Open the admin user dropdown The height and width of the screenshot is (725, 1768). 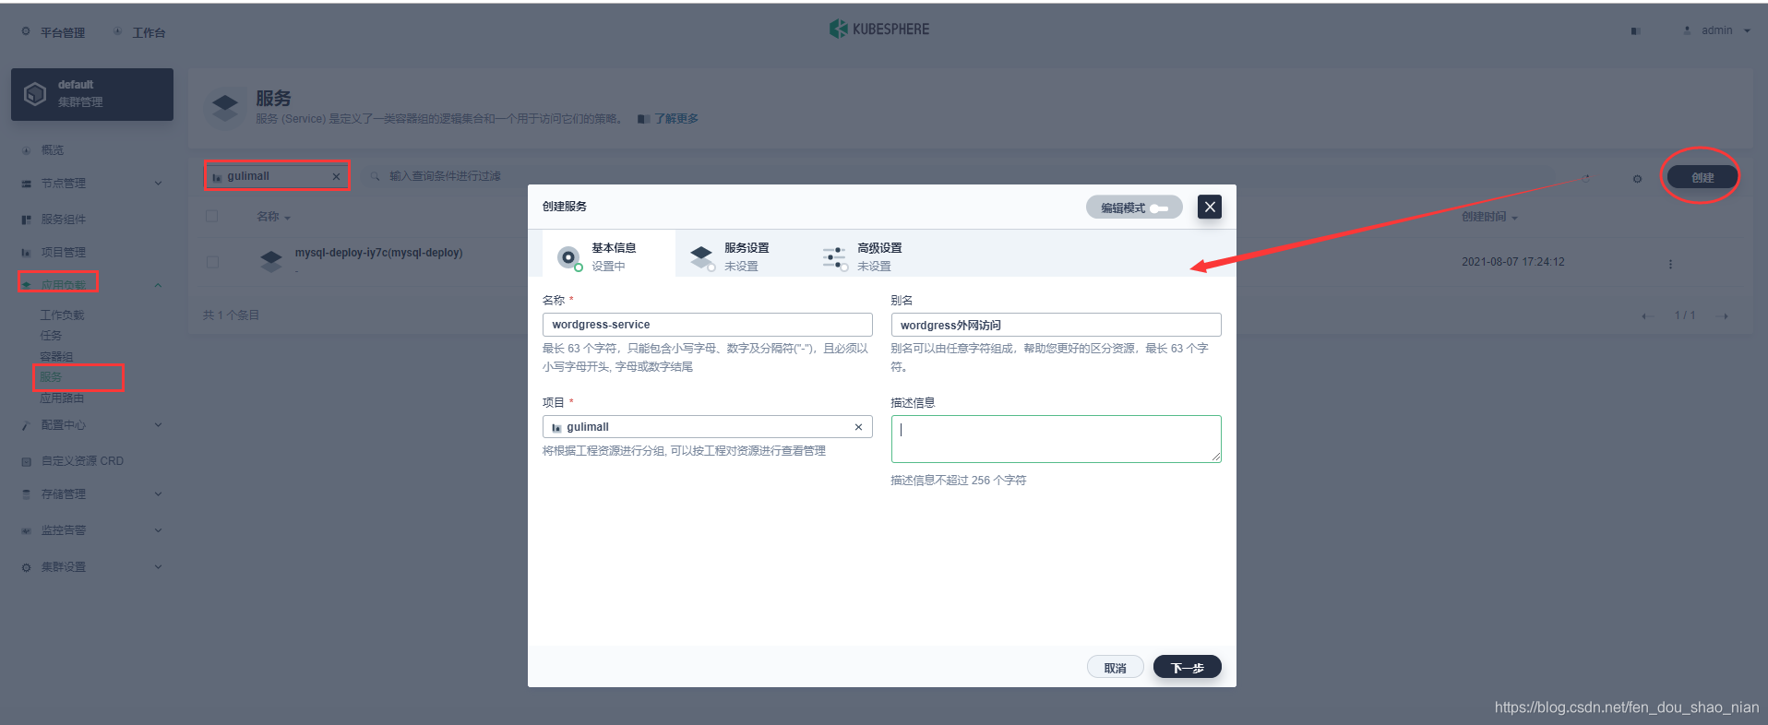[x=1717, y=30]
